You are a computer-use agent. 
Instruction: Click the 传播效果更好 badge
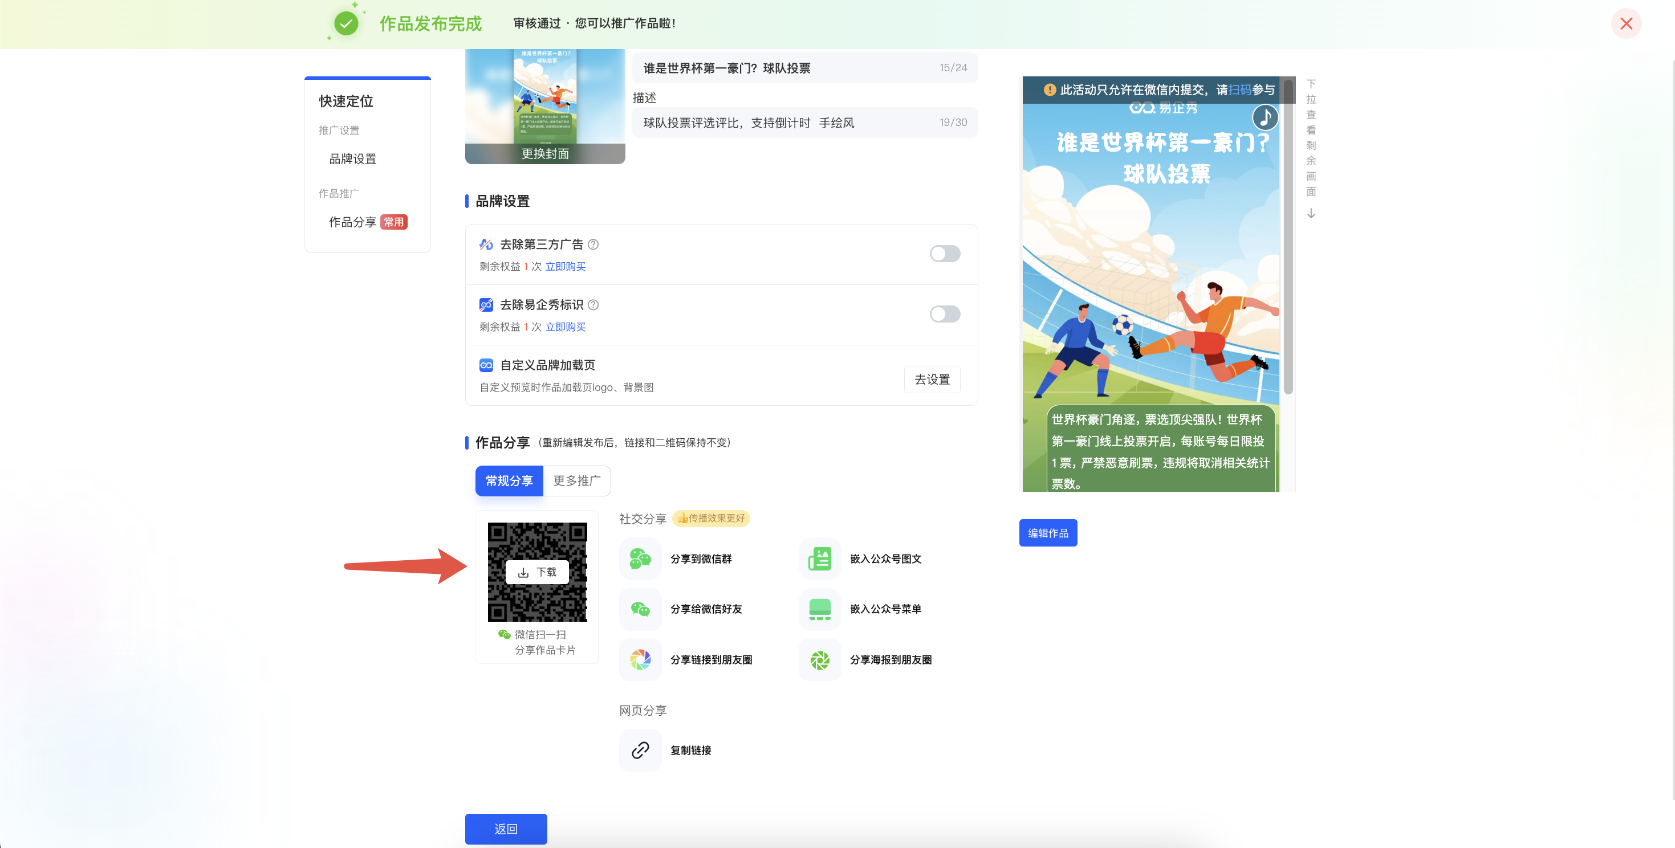tap(712, 518)
